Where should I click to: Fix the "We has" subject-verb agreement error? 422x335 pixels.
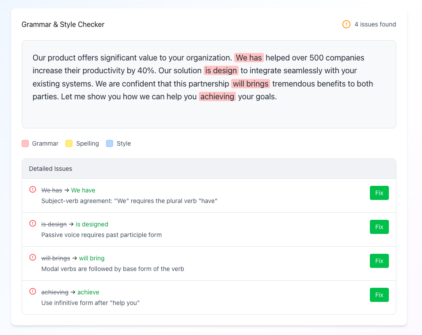(379, 193)
